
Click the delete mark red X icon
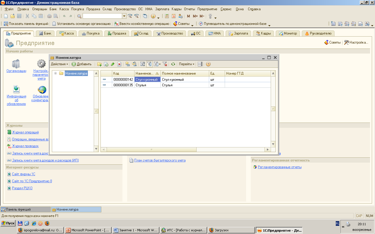120,64
